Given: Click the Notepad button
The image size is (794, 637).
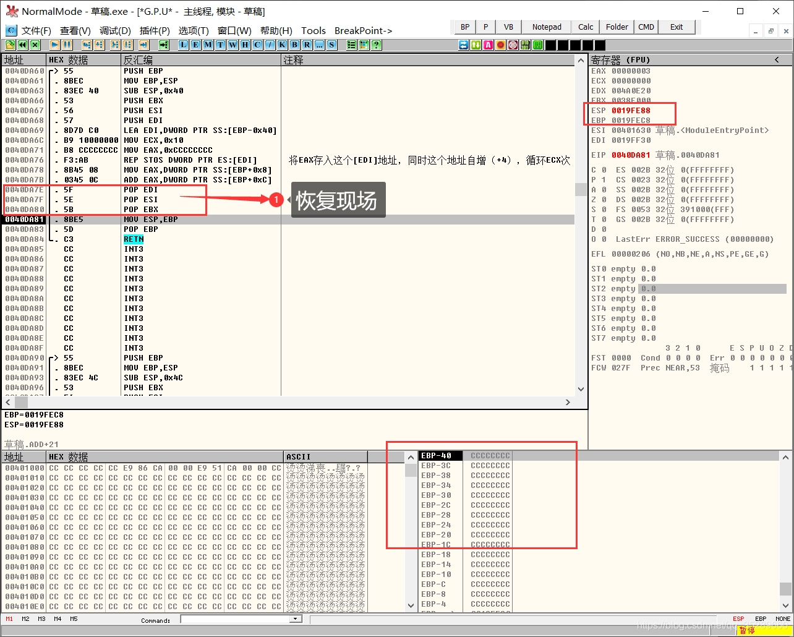Looking at the screenshot, I should click(547, 27).
